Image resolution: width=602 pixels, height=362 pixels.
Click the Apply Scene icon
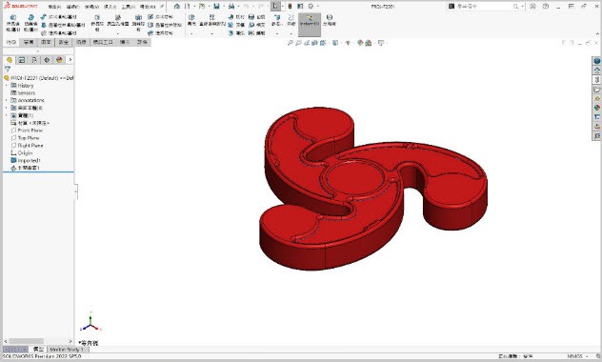pos(369,43)
